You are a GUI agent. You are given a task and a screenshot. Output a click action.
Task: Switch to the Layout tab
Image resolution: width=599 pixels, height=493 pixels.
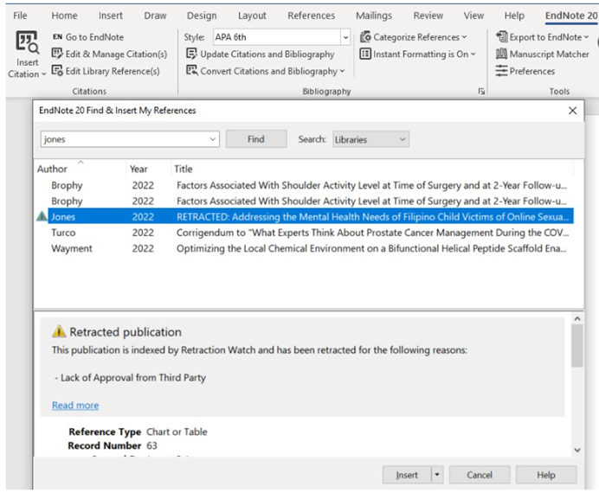click(252, 16)
